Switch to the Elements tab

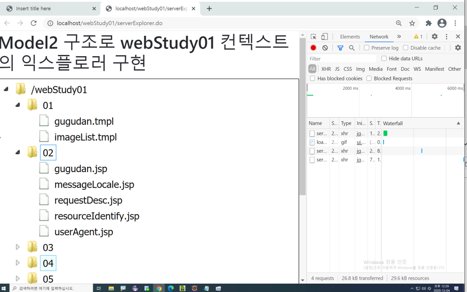[350, 37]
